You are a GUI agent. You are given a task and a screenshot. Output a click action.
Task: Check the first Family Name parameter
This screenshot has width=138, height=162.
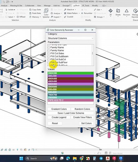pyautogui.click(x=49, y=47)
